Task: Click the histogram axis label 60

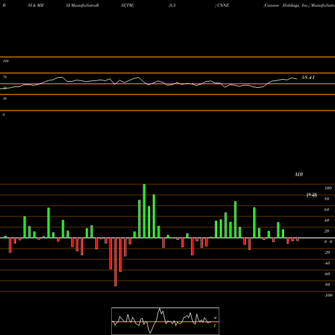Action: point(327,210)
